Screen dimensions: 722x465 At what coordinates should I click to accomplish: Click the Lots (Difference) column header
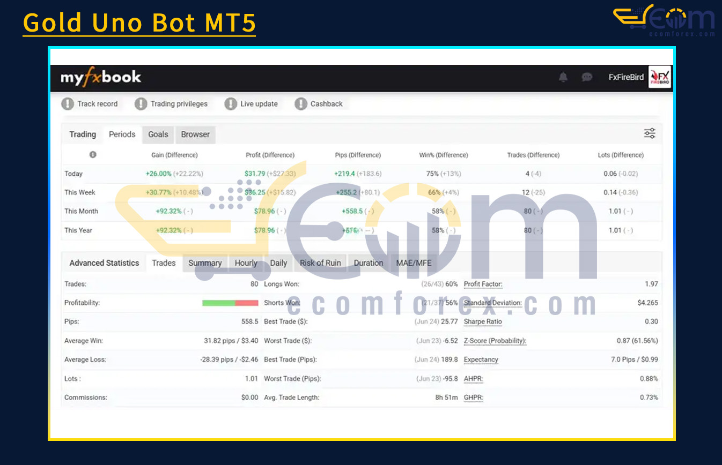pyautogui.click(x=621, y=155)
